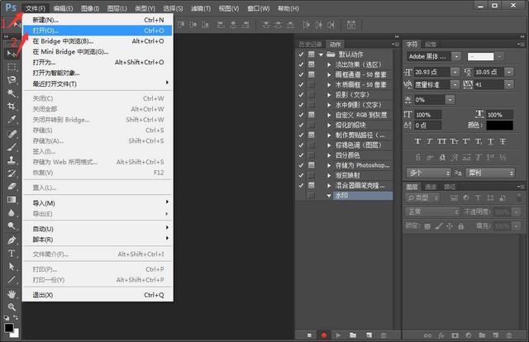Screen dimensions: 529x342
Task: Apply faux bold text style
Action: (417, 141)
